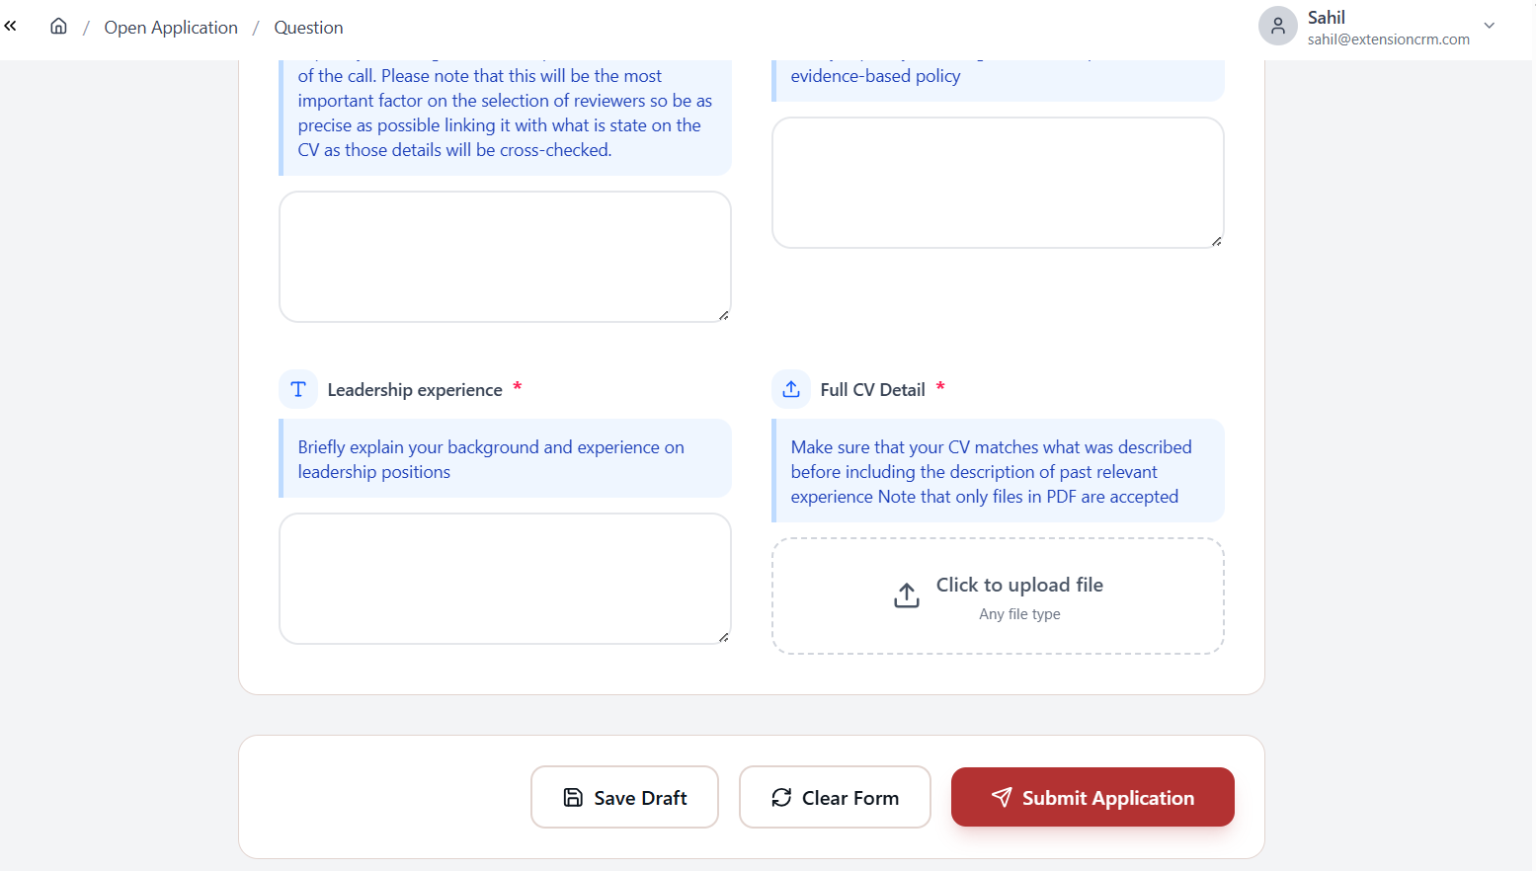Expand the user account dropdown chevron
This screenshot has width=1536, height=871.
click(1489, 27)
